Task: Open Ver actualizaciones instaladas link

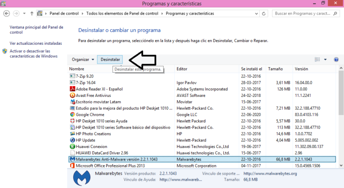Action: pyautogui.click(x=36, y=43)
